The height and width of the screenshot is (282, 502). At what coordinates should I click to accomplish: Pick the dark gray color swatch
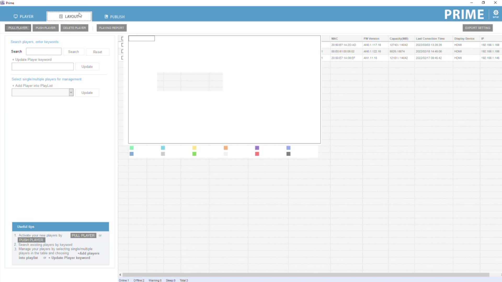point(288,154)
